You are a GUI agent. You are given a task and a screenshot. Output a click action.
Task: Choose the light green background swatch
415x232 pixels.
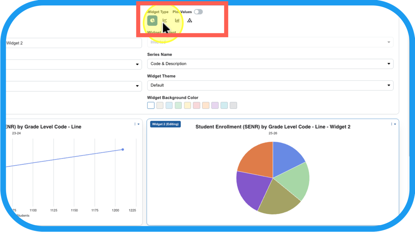pyautogui.click(x=178, y=106)
